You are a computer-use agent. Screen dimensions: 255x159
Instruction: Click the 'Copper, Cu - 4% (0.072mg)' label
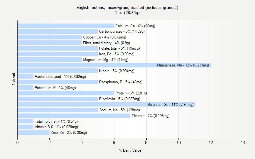tap(105, 37)
